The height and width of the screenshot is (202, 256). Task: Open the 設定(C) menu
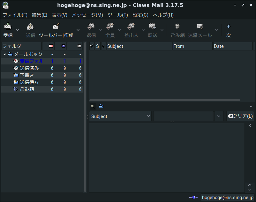140,15
